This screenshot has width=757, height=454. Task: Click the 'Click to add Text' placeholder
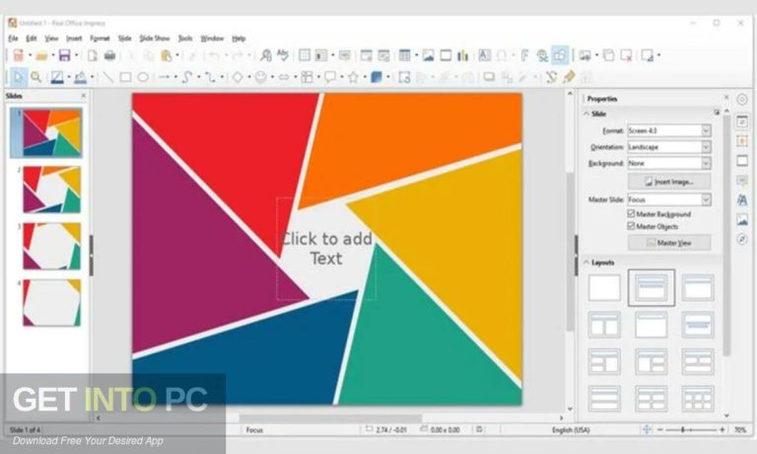pos(326,249)
